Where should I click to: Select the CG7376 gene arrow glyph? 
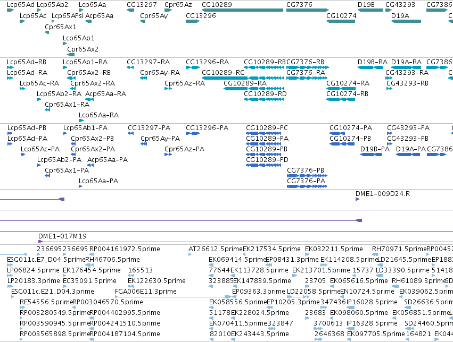click(x=308, y=10)
